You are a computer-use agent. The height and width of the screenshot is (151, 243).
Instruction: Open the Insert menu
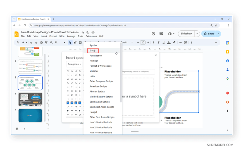pos(44,36)
